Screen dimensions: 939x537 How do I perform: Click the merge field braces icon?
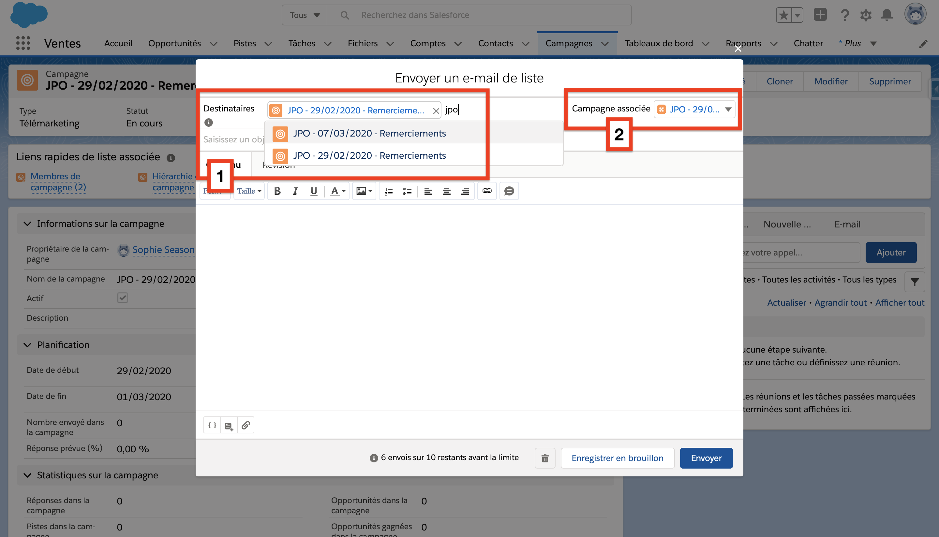(x=212, y=425)
